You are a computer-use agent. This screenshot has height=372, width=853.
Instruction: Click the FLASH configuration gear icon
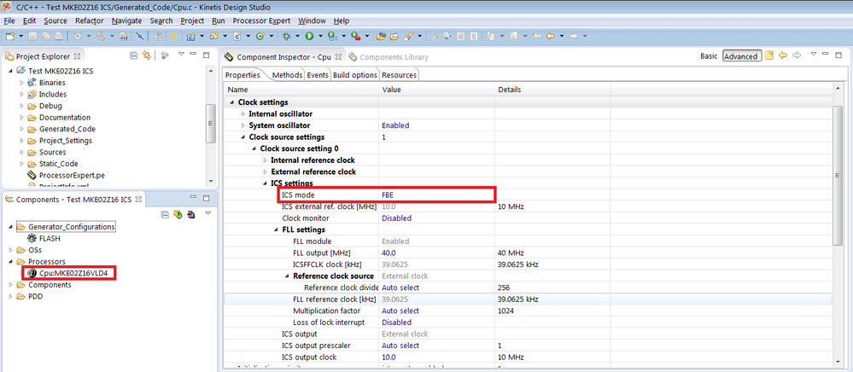pyautogui.click(x=32, y=238)
